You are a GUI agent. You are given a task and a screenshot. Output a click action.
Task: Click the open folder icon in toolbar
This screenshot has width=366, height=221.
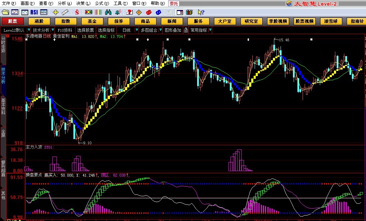point(5,12)
